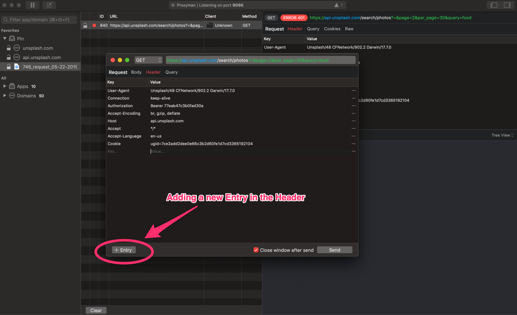This screenshot has width=517, height=315.
Task: Click the Proxyman listening status bar
Action: point(257,5)
